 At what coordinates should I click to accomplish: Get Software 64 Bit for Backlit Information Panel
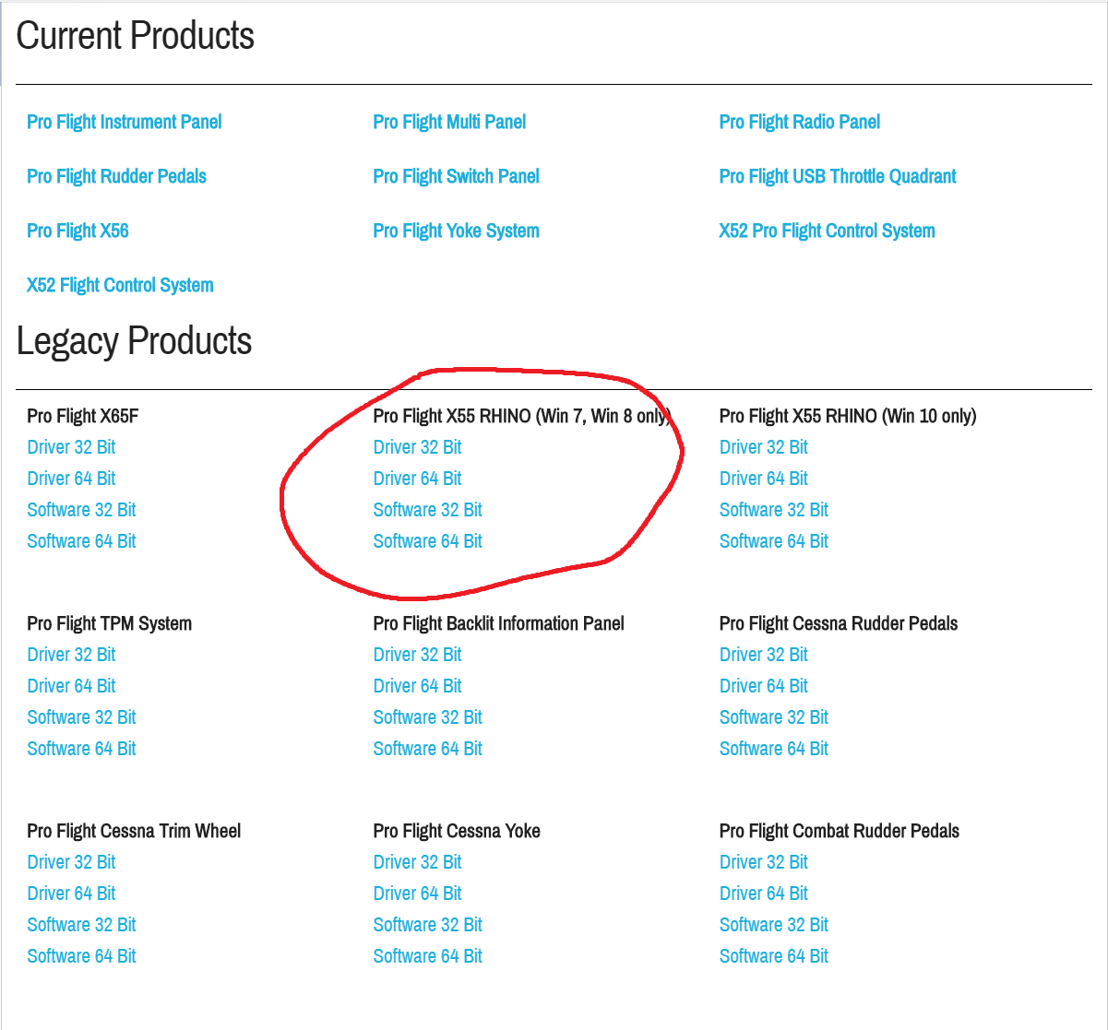click(427, 749)
